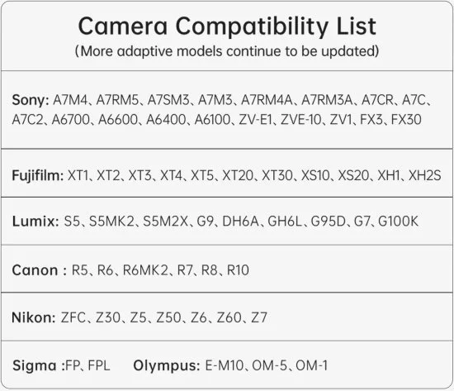Image resolution: width=454 pixels, height=391 pixels.
Task: Select the OM-1 model text
Action: click(x=312, y=365)
